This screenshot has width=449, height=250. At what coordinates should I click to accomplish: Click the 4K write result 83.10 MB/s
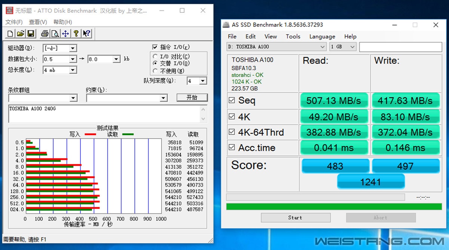click(406, 117)
